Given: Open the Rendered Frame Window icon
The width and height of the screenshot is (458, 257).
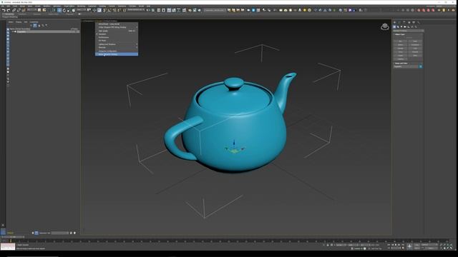Looking at the screenshot, I should coord(195,10).
